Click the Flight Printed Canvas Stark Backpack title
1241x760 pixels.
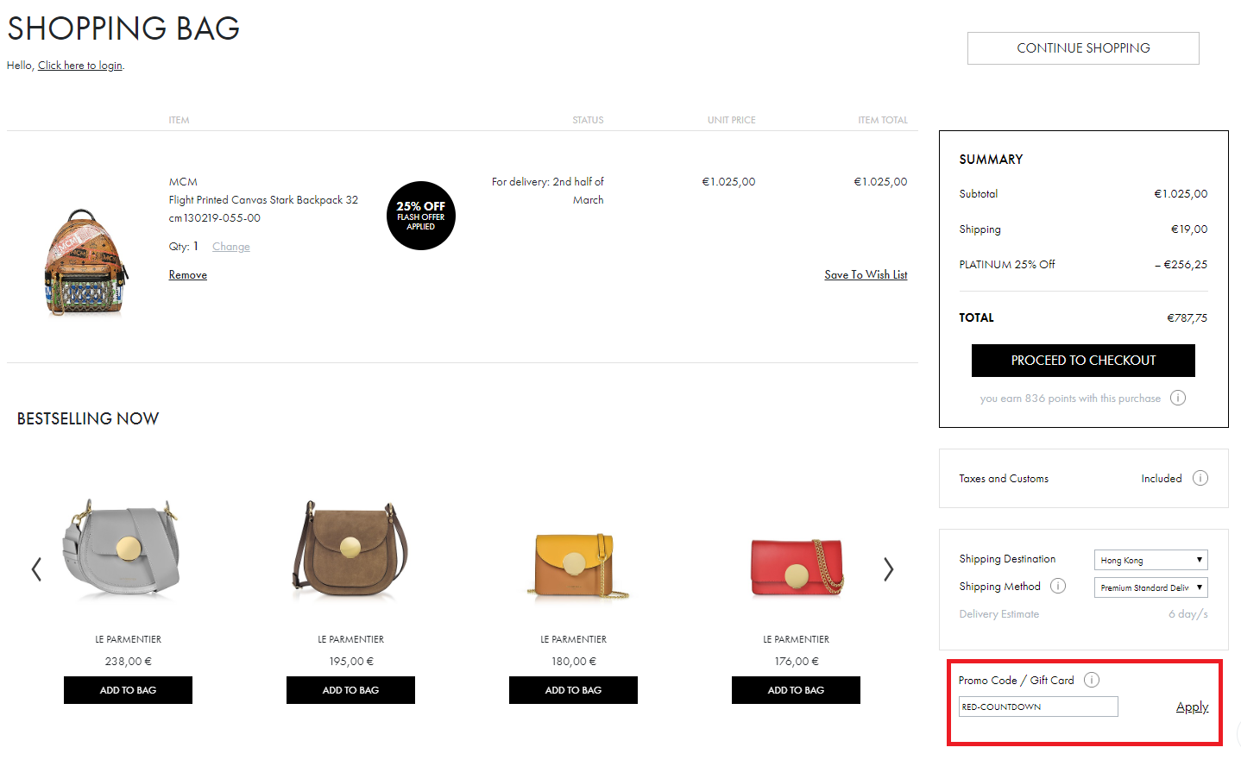[263, 200]
